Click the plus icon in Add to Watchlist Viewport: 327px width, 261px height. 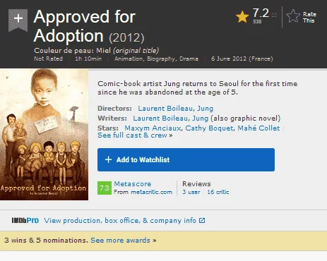pyautogui.click(x=108, y=159)
